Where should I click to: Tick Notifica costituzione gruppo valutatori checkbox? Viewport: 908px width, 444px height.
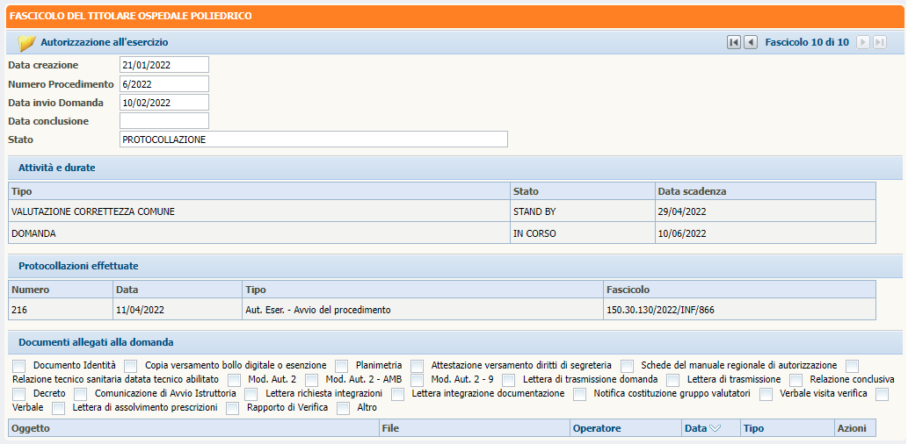579,394
